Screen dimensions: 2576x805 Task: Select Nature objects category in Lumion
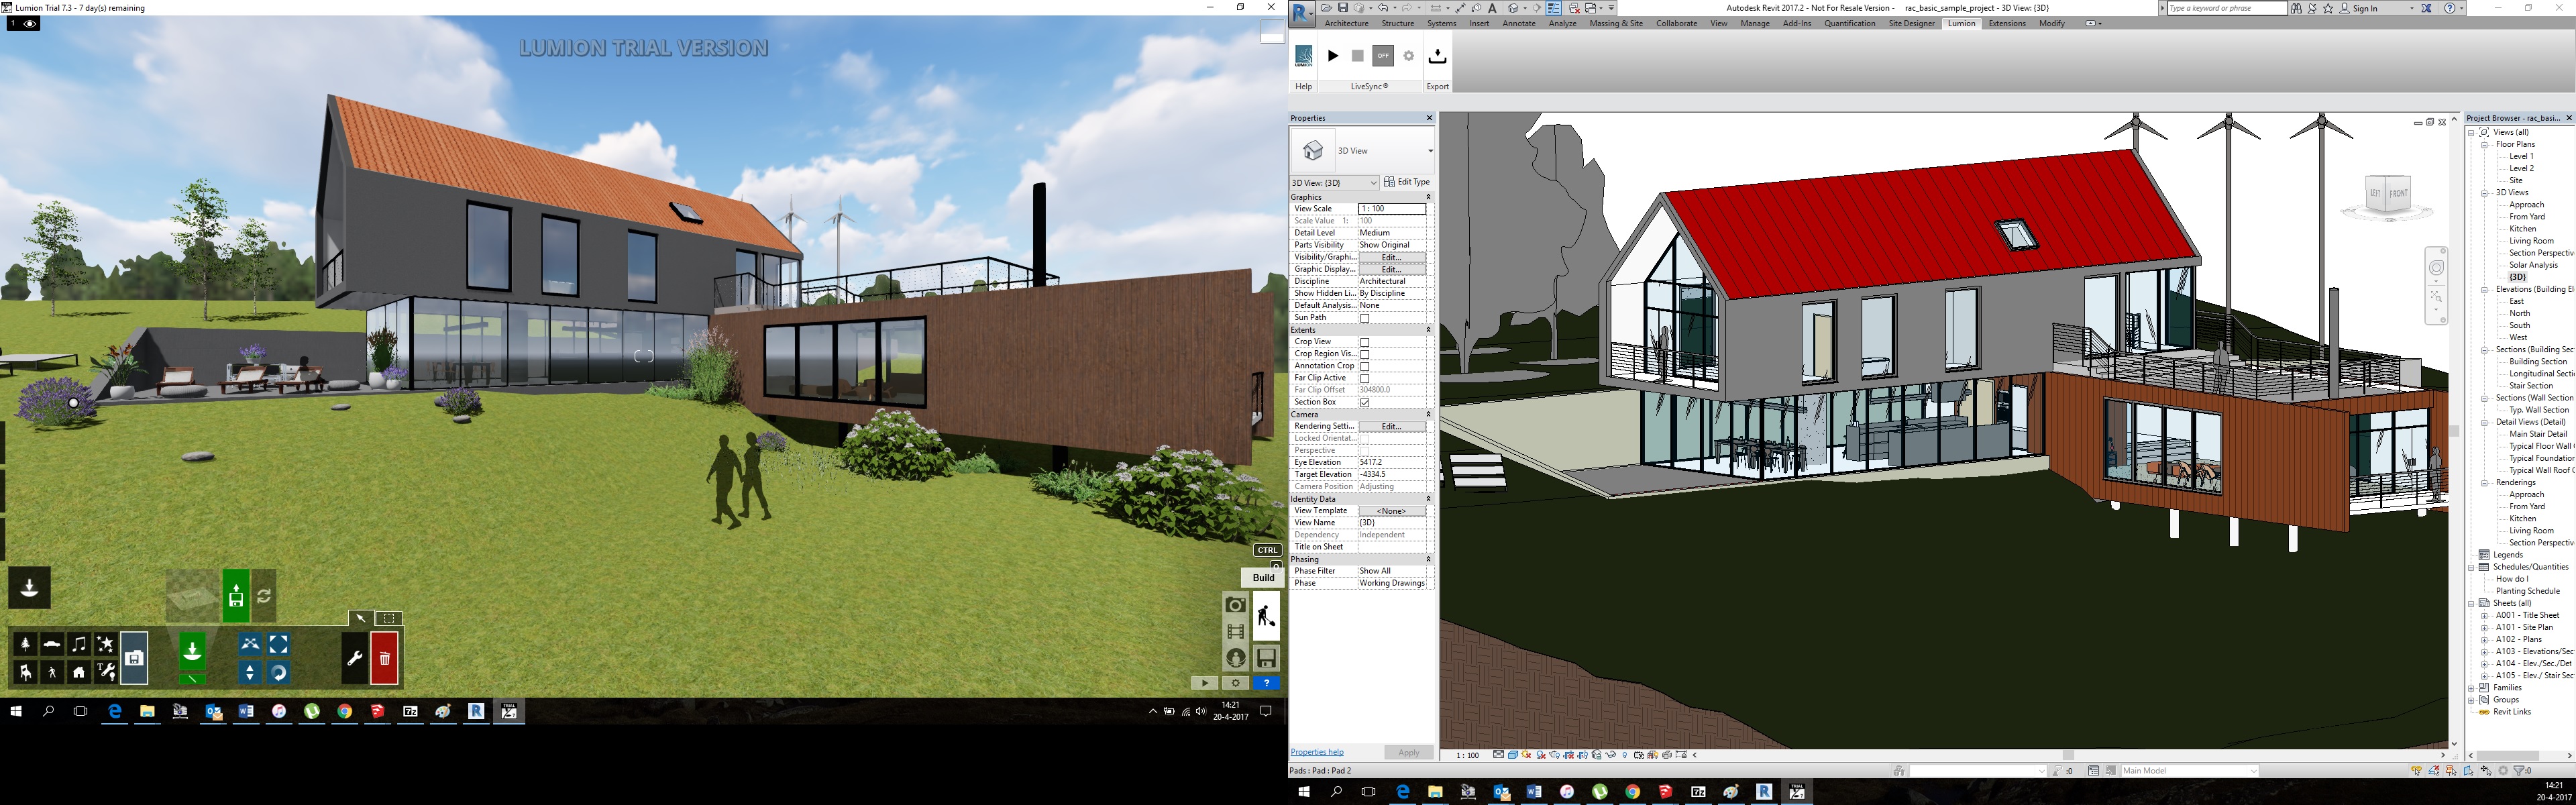tap(25, 644)
